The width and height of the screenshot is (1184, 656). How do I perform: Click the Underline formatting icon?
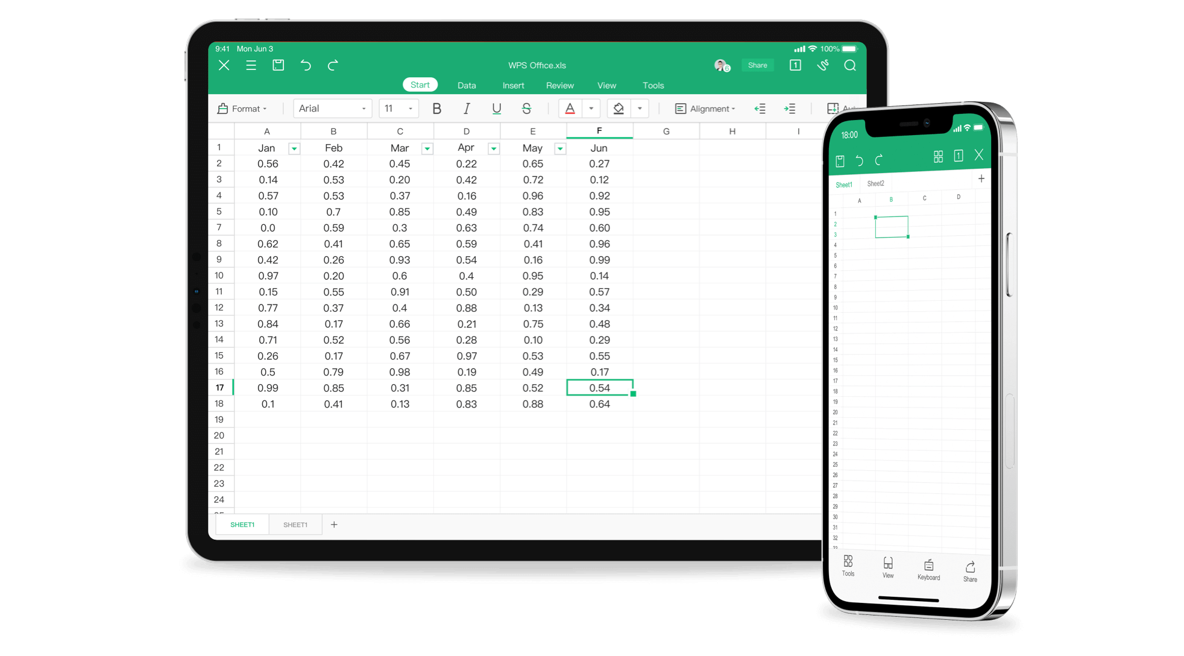496,109
